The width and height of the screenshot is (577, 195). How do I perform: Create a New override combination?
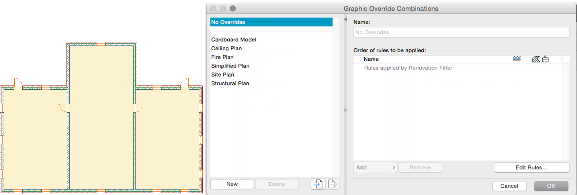232,184
